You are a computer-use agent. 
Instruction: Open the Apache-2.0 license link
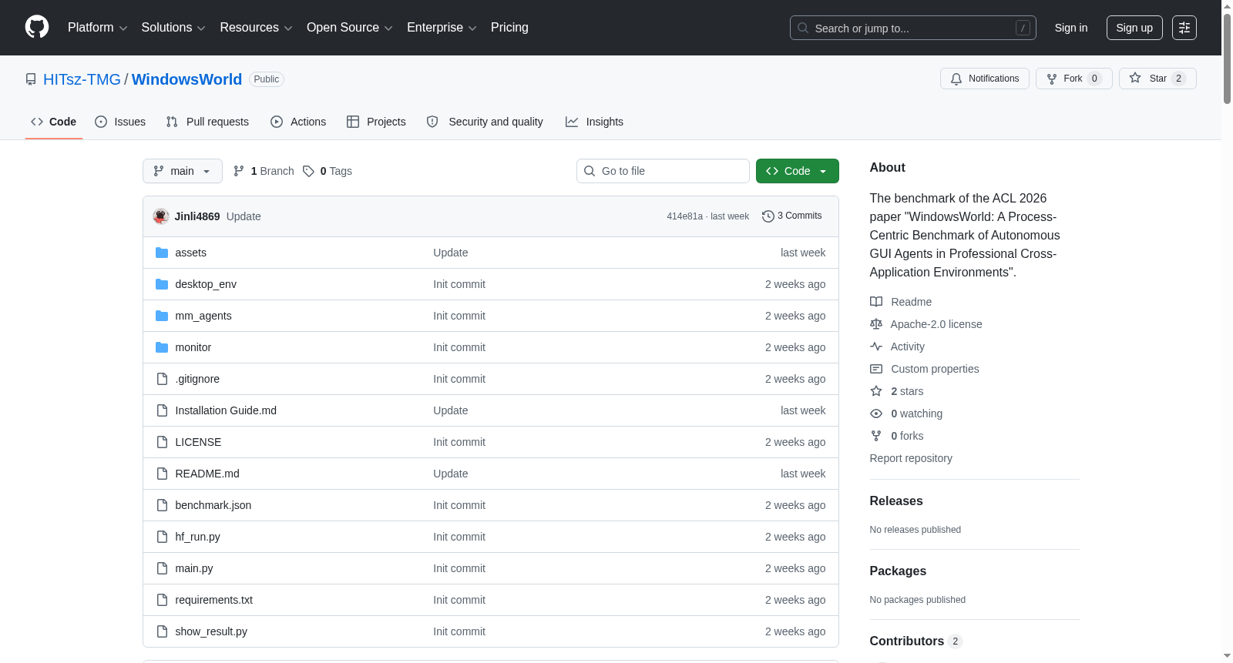coord(936,324)
